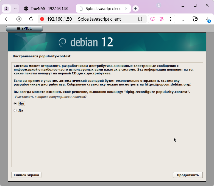Show the red insecure connection warning

(42, 19)
